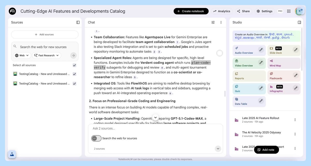Edit Slide Deck pencil icon
Viewport: 311px width, 166px height.
click(296, 49)
